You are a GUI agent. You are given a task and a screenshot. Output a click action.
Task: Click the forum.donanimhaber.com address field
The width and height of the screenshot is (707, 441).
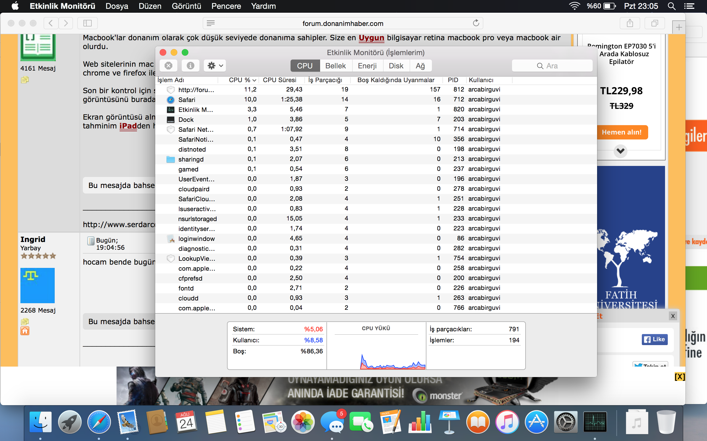click(343, 23)
